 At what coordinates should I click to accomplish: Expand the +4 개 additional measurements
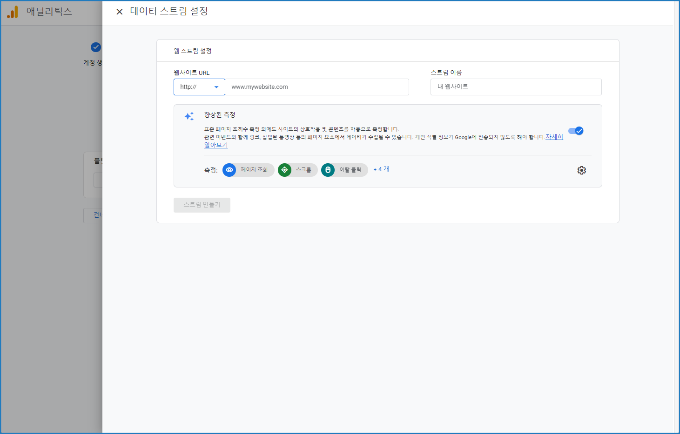381,169
